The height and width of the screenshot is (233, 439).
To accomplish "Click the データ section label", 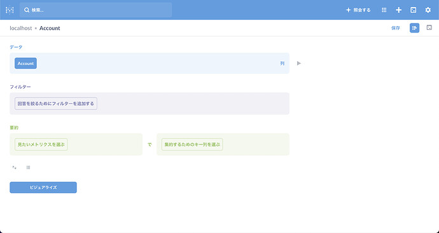I will pyautogui.click(x=16, y=47).
